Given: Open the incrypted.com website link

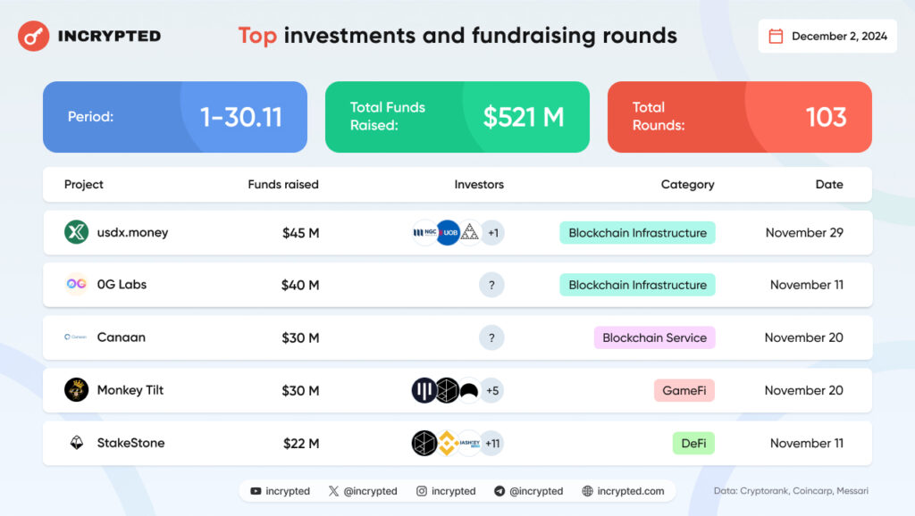Looking at the screenshot, I should [x=630, y=491].
